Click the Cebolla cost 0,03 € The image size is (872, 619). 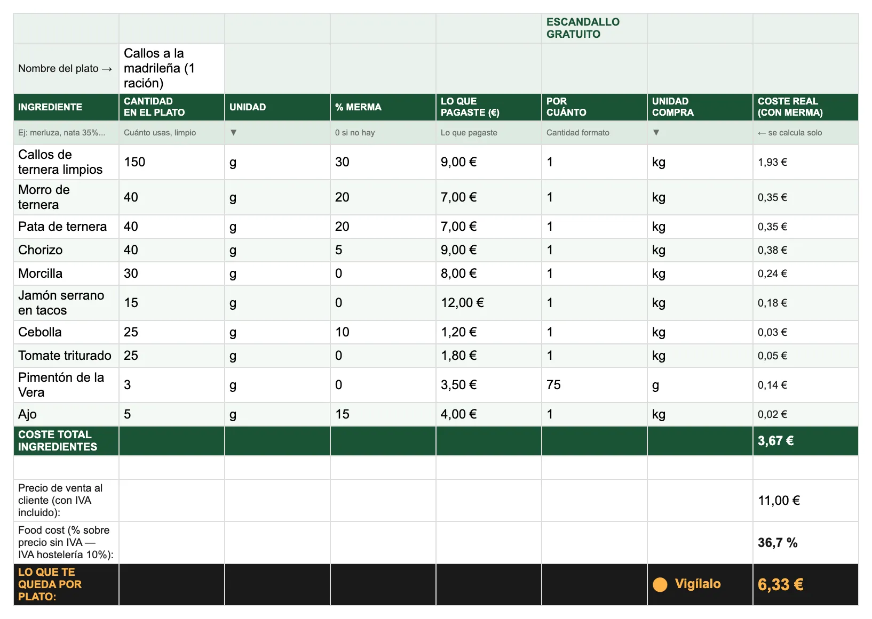coord(805,332)
